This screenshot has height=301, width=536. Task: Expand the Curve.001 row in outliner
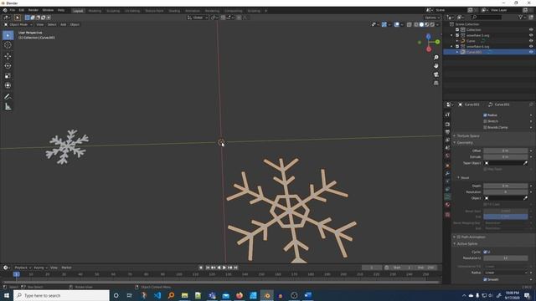(457, 52)
